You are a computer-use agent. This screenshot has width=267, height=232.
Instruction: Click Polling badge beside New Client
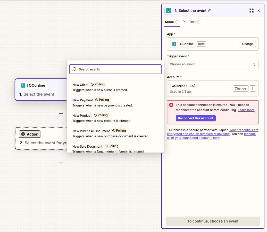coord(98,84)
